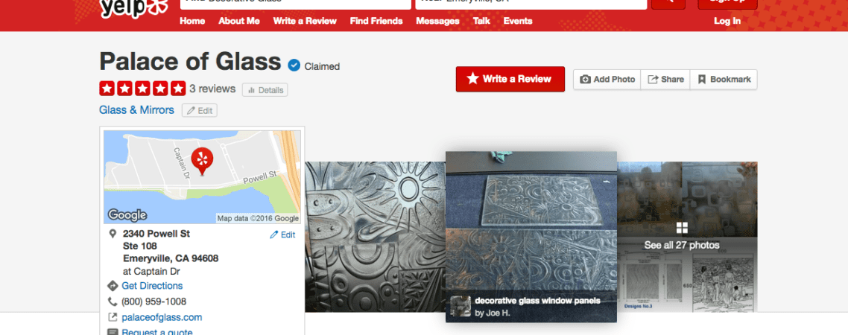Click the five-star rating graphic

(x=142, y=89)
